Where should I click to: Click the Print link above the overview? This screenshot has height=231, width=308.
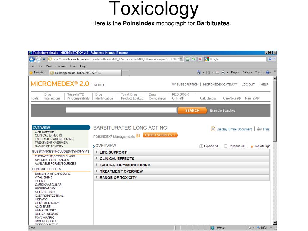266,129
